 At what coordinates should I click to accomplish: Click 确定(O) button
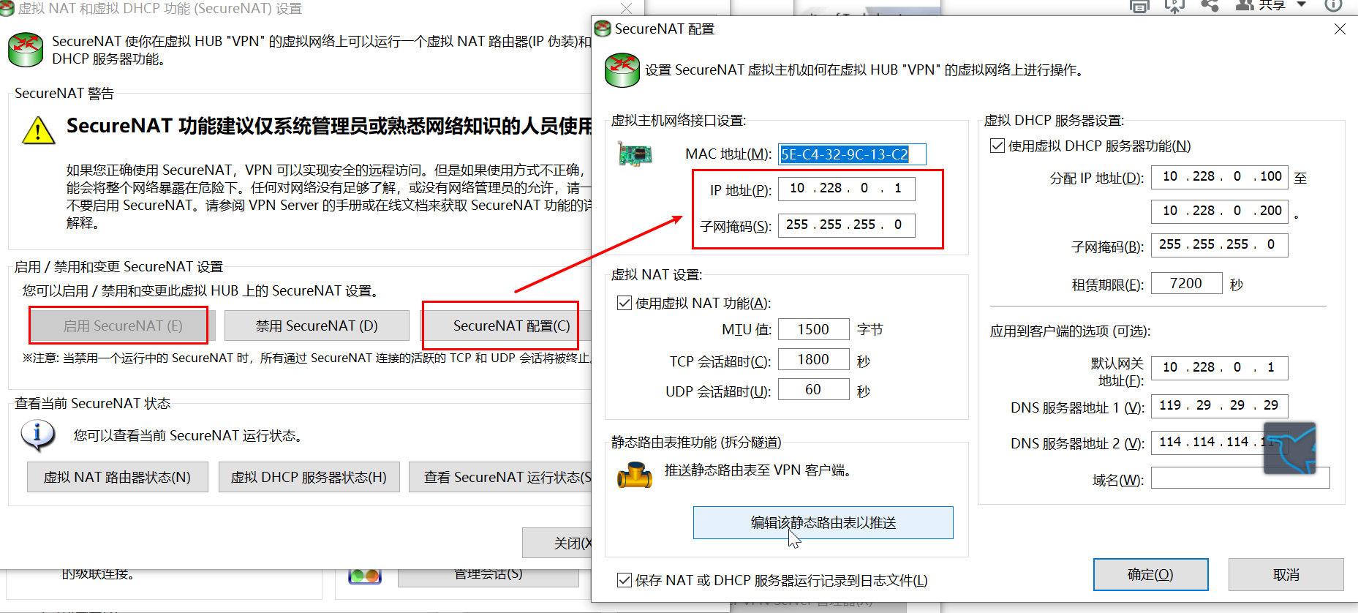1151,575
